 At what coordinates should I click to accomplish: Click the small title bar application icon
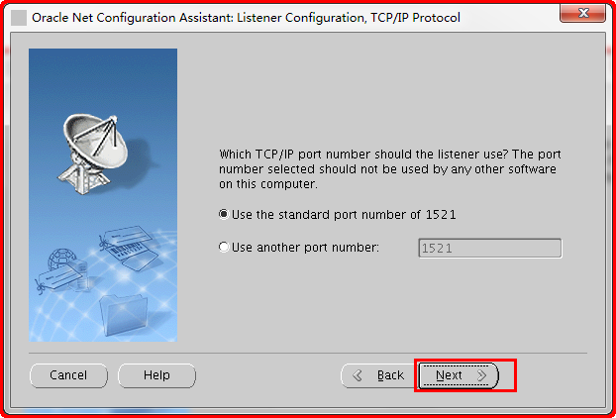[19, 17]
